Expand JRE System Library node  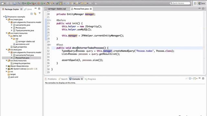[x=6, y=69]
